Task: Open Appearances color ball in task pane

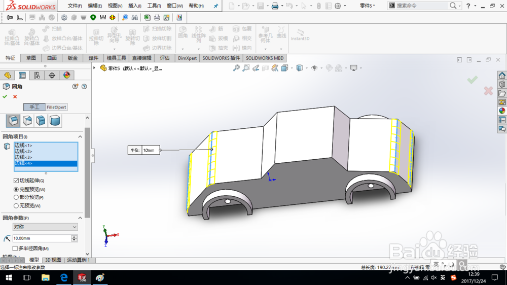Action: coord(502,111)
